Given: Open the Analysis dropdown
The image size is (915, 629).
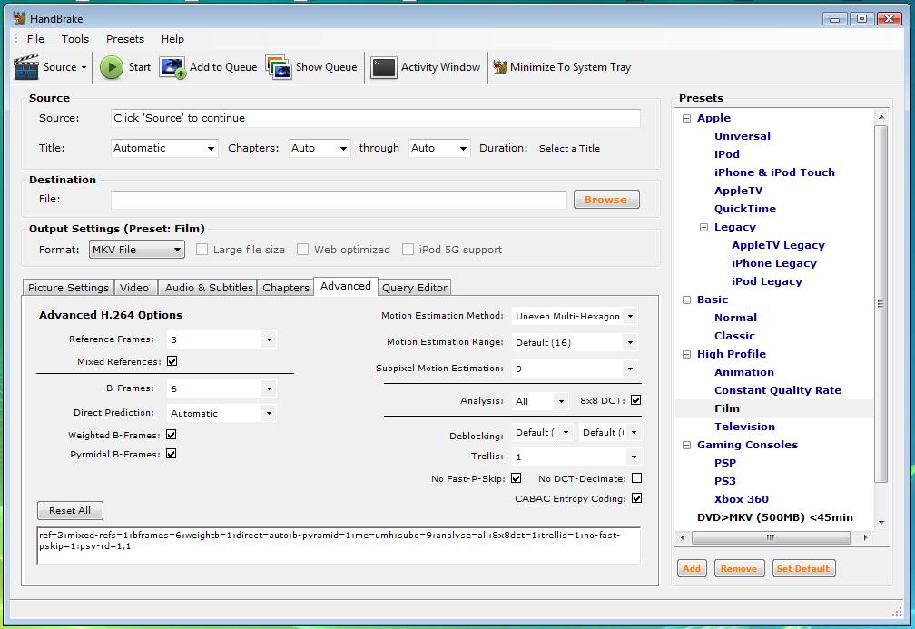Looking at the screenshot, I should pos(540,401).
